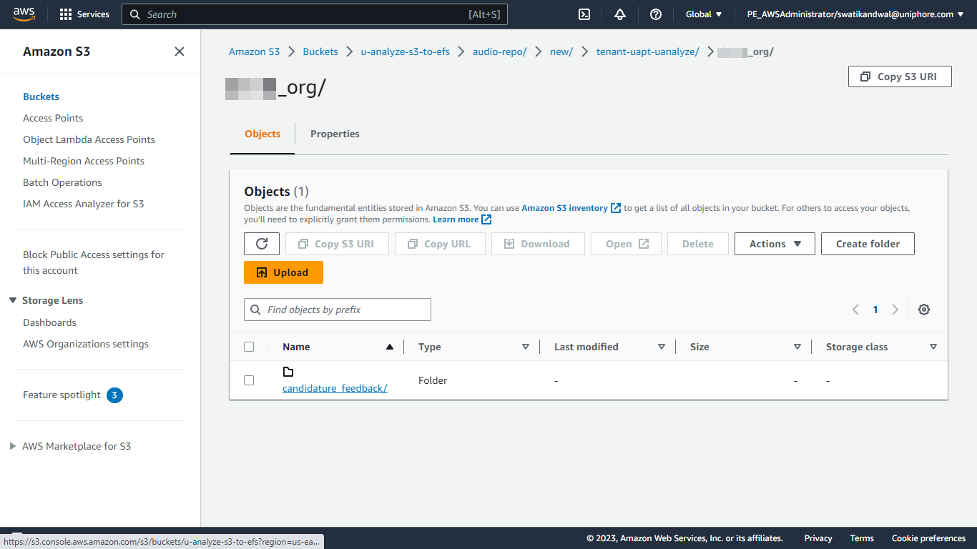Open AWS Organizations settings
The height and width of the screenshot is (549, 977).
[x=86, y=344]
